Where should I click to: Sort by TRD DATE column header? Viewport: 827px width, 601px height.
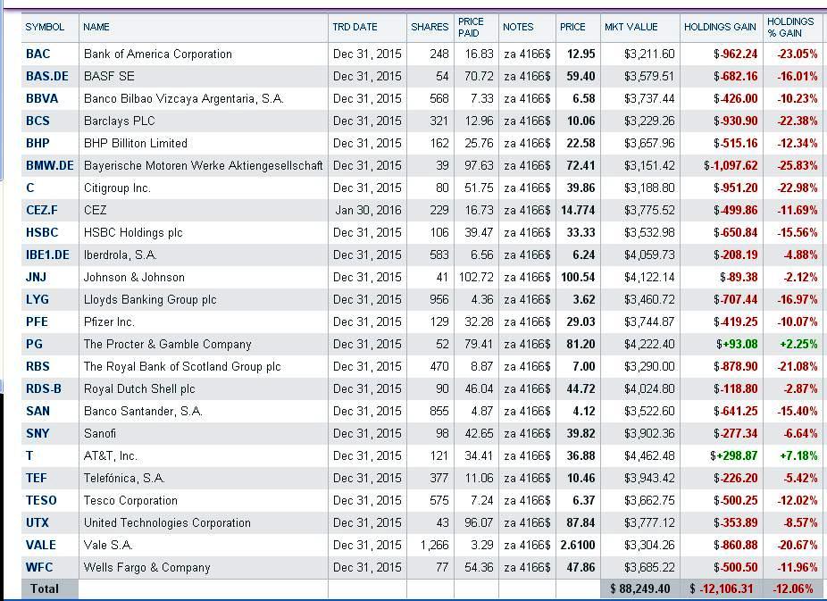click(x=355, y=27)
